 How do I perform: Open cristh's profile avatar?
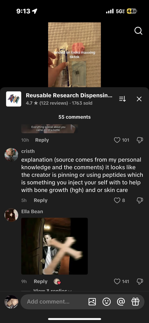(x=11, y=155)
